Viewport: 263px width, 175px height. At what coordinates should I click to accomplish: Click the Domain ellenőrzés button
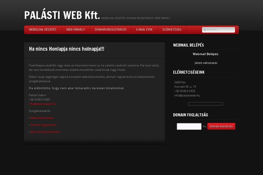coord(221,126)
